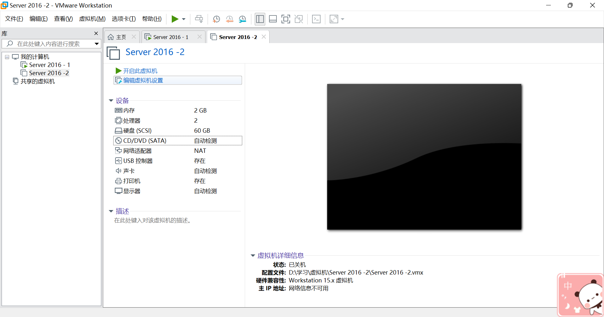Open the library search dropdown arrow
604x317 pixels.
[97, 44]
